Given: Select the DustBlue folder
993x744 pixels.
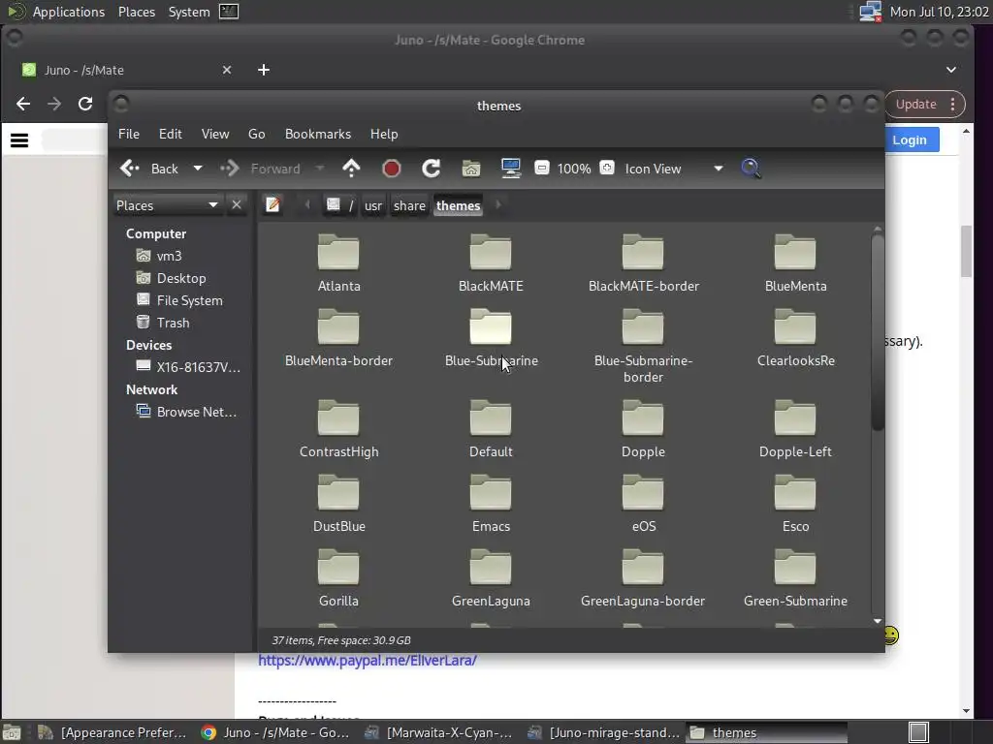Looking at the screenshot, I should click(x=338, y=504).
